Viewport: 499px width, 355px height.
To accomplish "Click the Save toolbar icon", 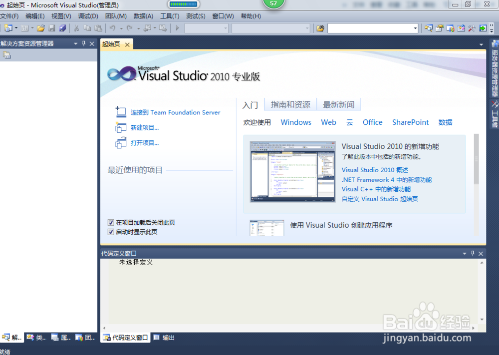I will 51,28.
